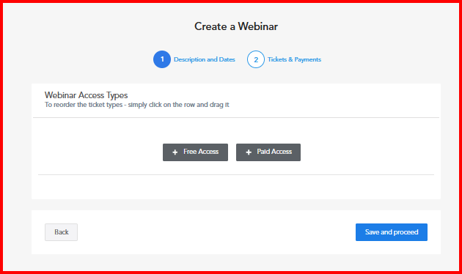Add a Free Access ticket type
Viewport: 462px width, 274px height.
[195, 152]
